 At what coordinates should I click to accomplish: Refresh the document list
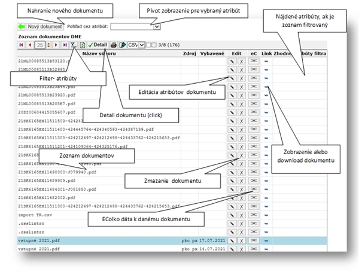(x=82, y=45)
